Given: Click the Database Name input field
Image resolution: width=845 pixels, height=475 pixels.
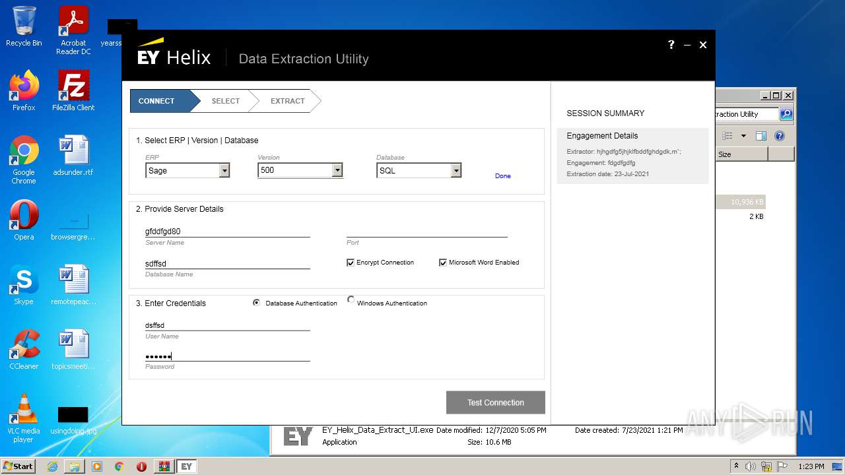Looking at the screenshot, I should pyautogui.click(x=228, y=263).
